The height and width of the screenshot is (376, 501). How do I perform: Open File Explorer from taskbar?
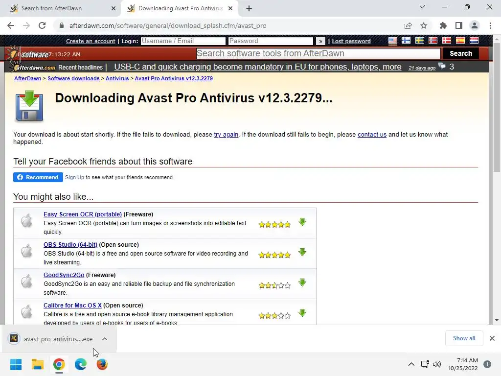[37, 364]
